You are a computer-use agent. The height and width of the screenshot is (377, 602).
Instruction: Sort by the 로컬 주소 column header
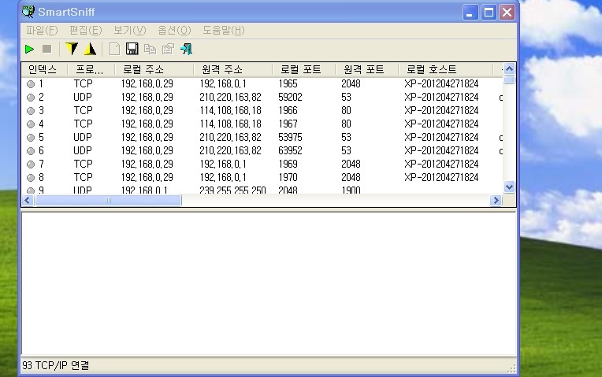click(154, 69)
